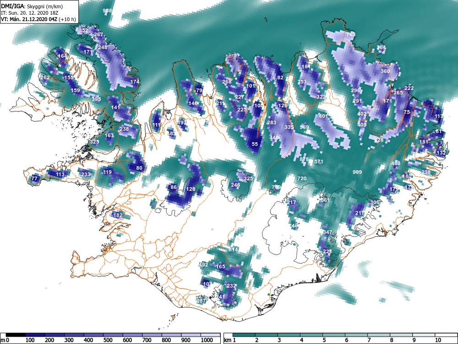Screen dimensions: 458x344
Task: Pick the teal swatch between 4 and 5 km
Action: coord(311,335)
